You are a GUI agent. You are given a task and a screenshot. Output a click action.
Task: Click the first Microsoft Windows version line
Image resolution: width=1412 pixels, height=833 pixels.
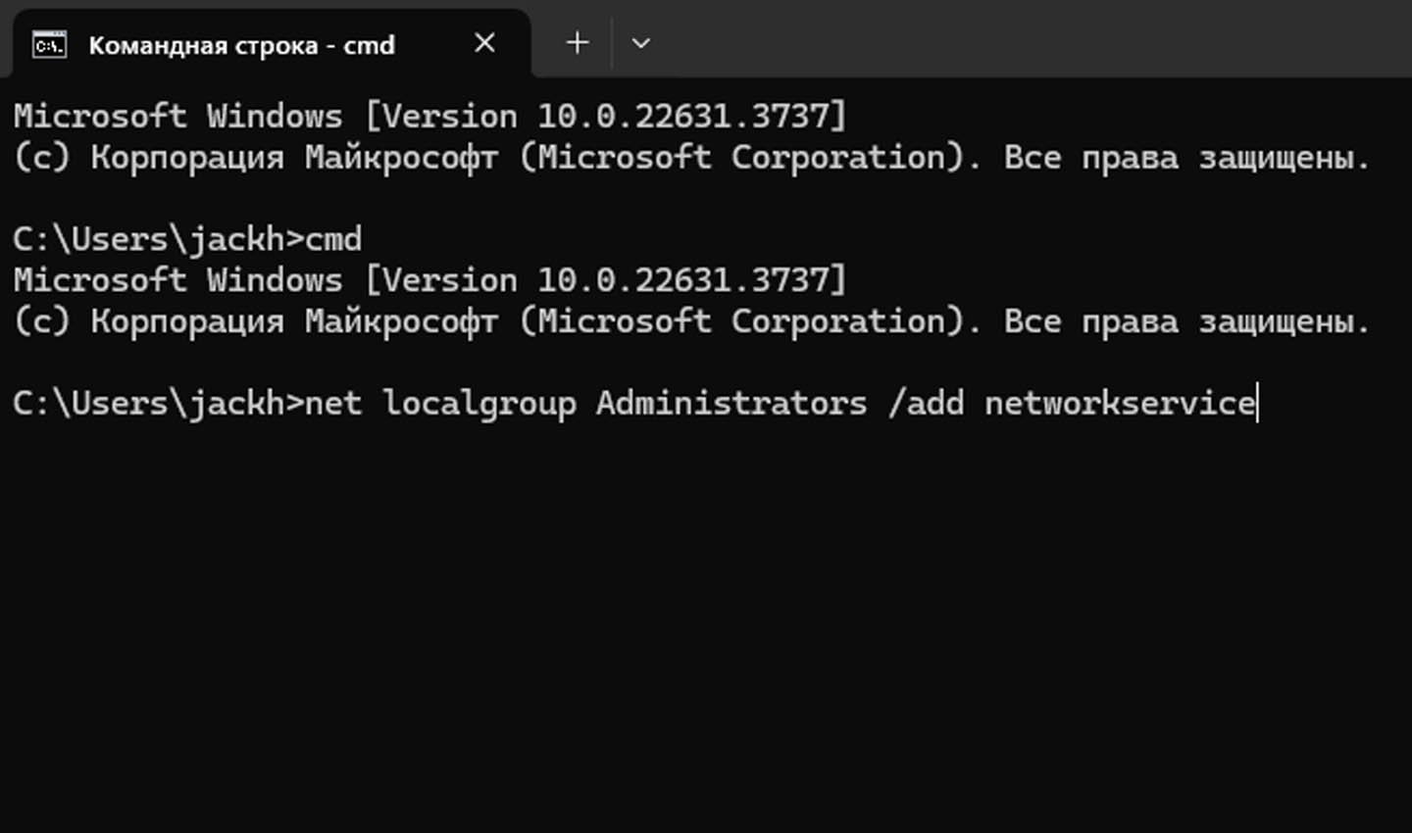(429, 117)
